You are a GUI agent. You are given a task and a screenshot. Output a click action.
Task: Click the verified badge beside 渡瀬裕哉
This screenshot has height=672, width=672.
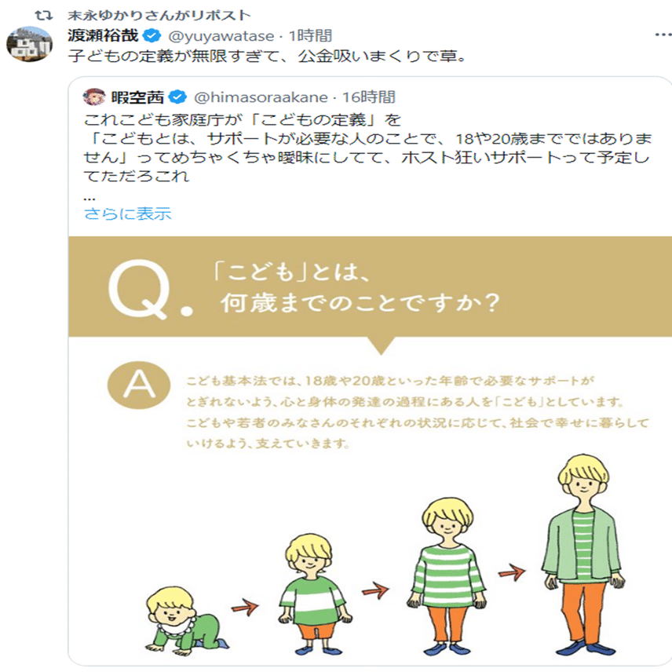click(152, 35)
